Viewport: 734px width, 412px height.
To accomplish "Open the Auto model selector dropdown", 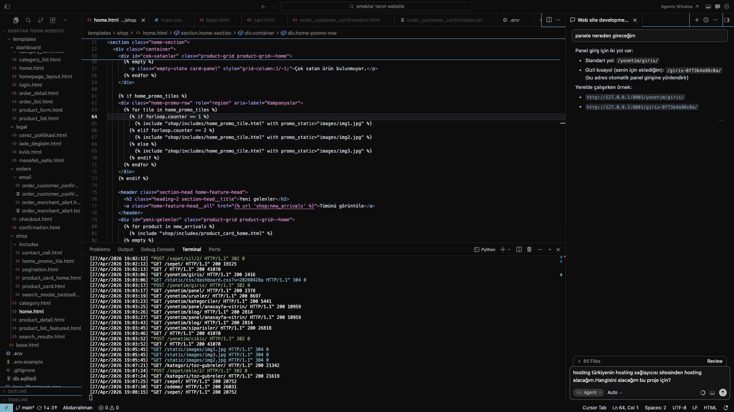I will click(x=615, y=393).
